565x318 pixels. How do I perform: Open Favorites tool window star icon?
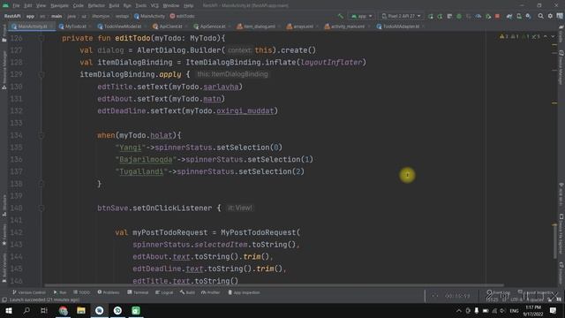point(4,234)
